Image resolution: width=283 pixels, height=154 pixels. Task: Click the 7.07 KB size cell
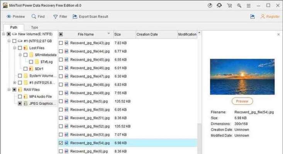pos(120,135)
